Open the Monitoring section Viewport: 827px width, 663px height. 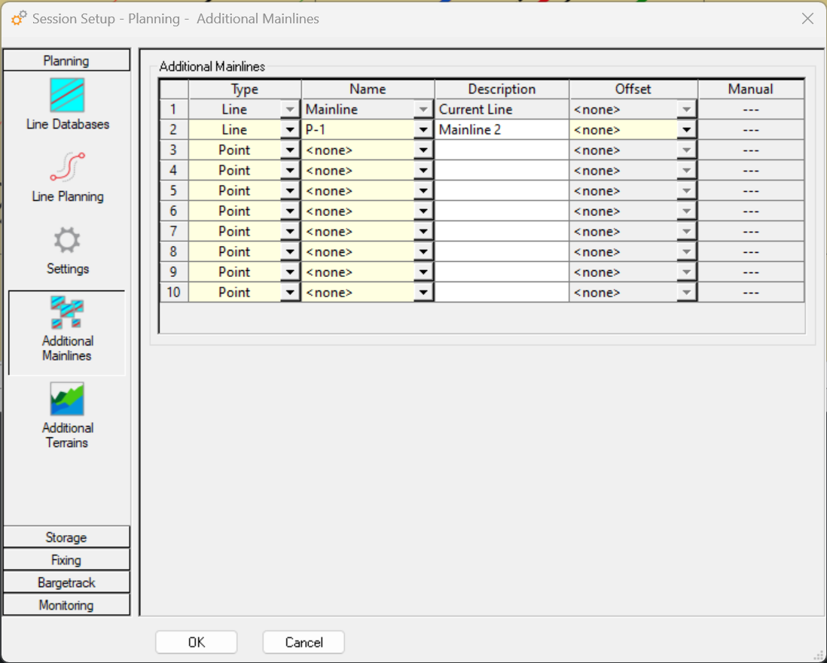66,605
